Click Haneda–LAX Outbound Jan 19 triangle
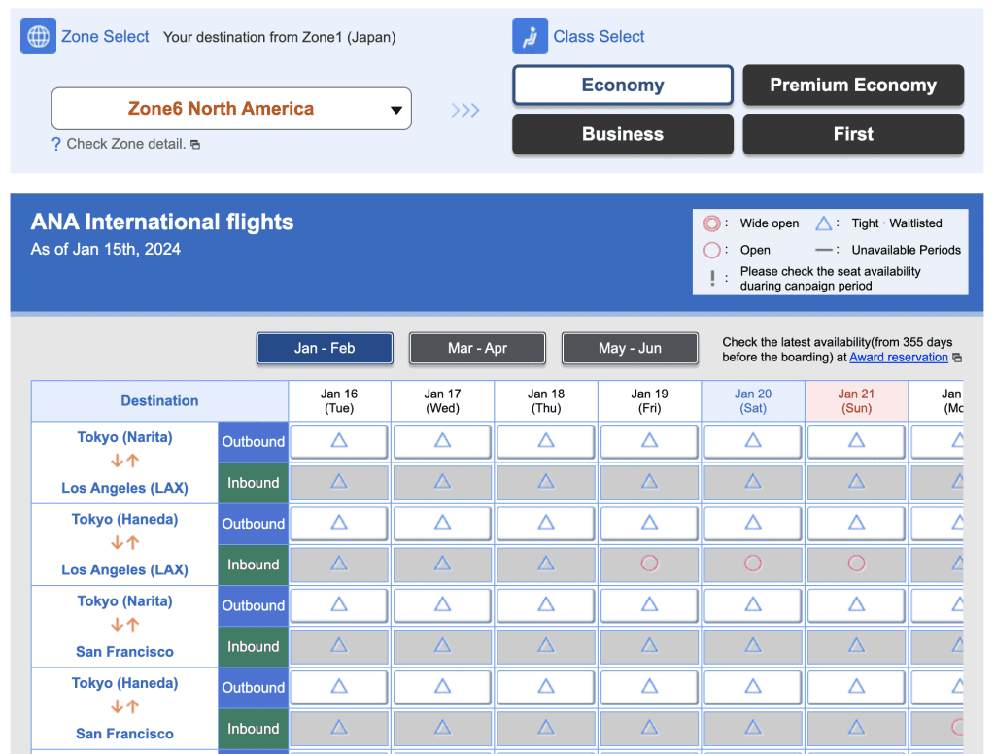This screenshot has height=754, width=995. tap(649, 523)
